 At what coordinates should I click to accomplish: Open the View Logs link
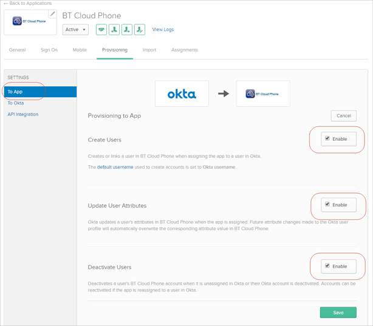(x=163, y=29)
